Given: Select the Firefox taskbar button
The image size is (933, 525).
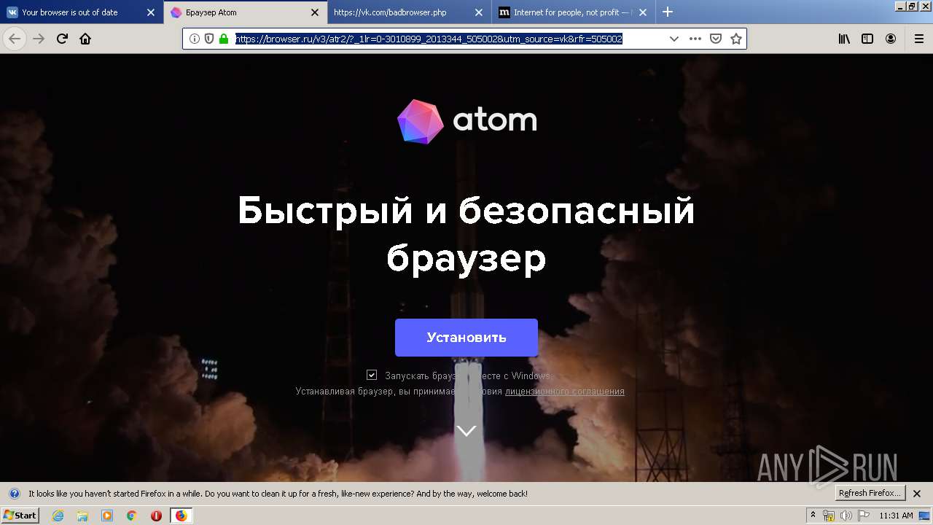Looking at the screenshot, I should coord(181,516).
